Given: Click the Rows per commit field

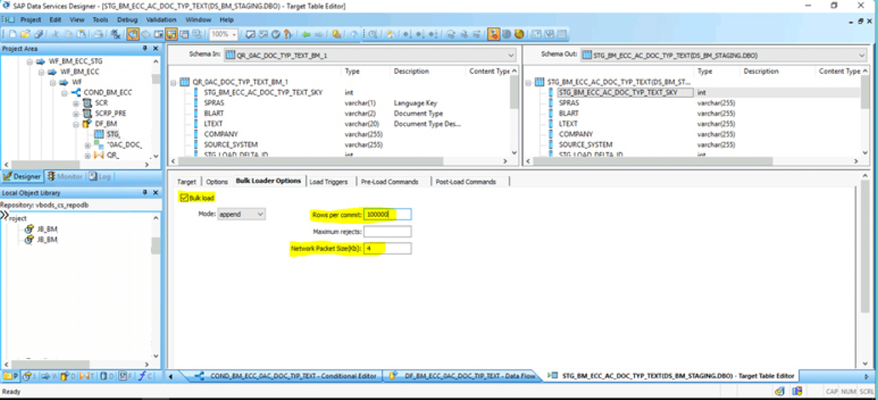Looking at the screenshot, I should 387,215.
